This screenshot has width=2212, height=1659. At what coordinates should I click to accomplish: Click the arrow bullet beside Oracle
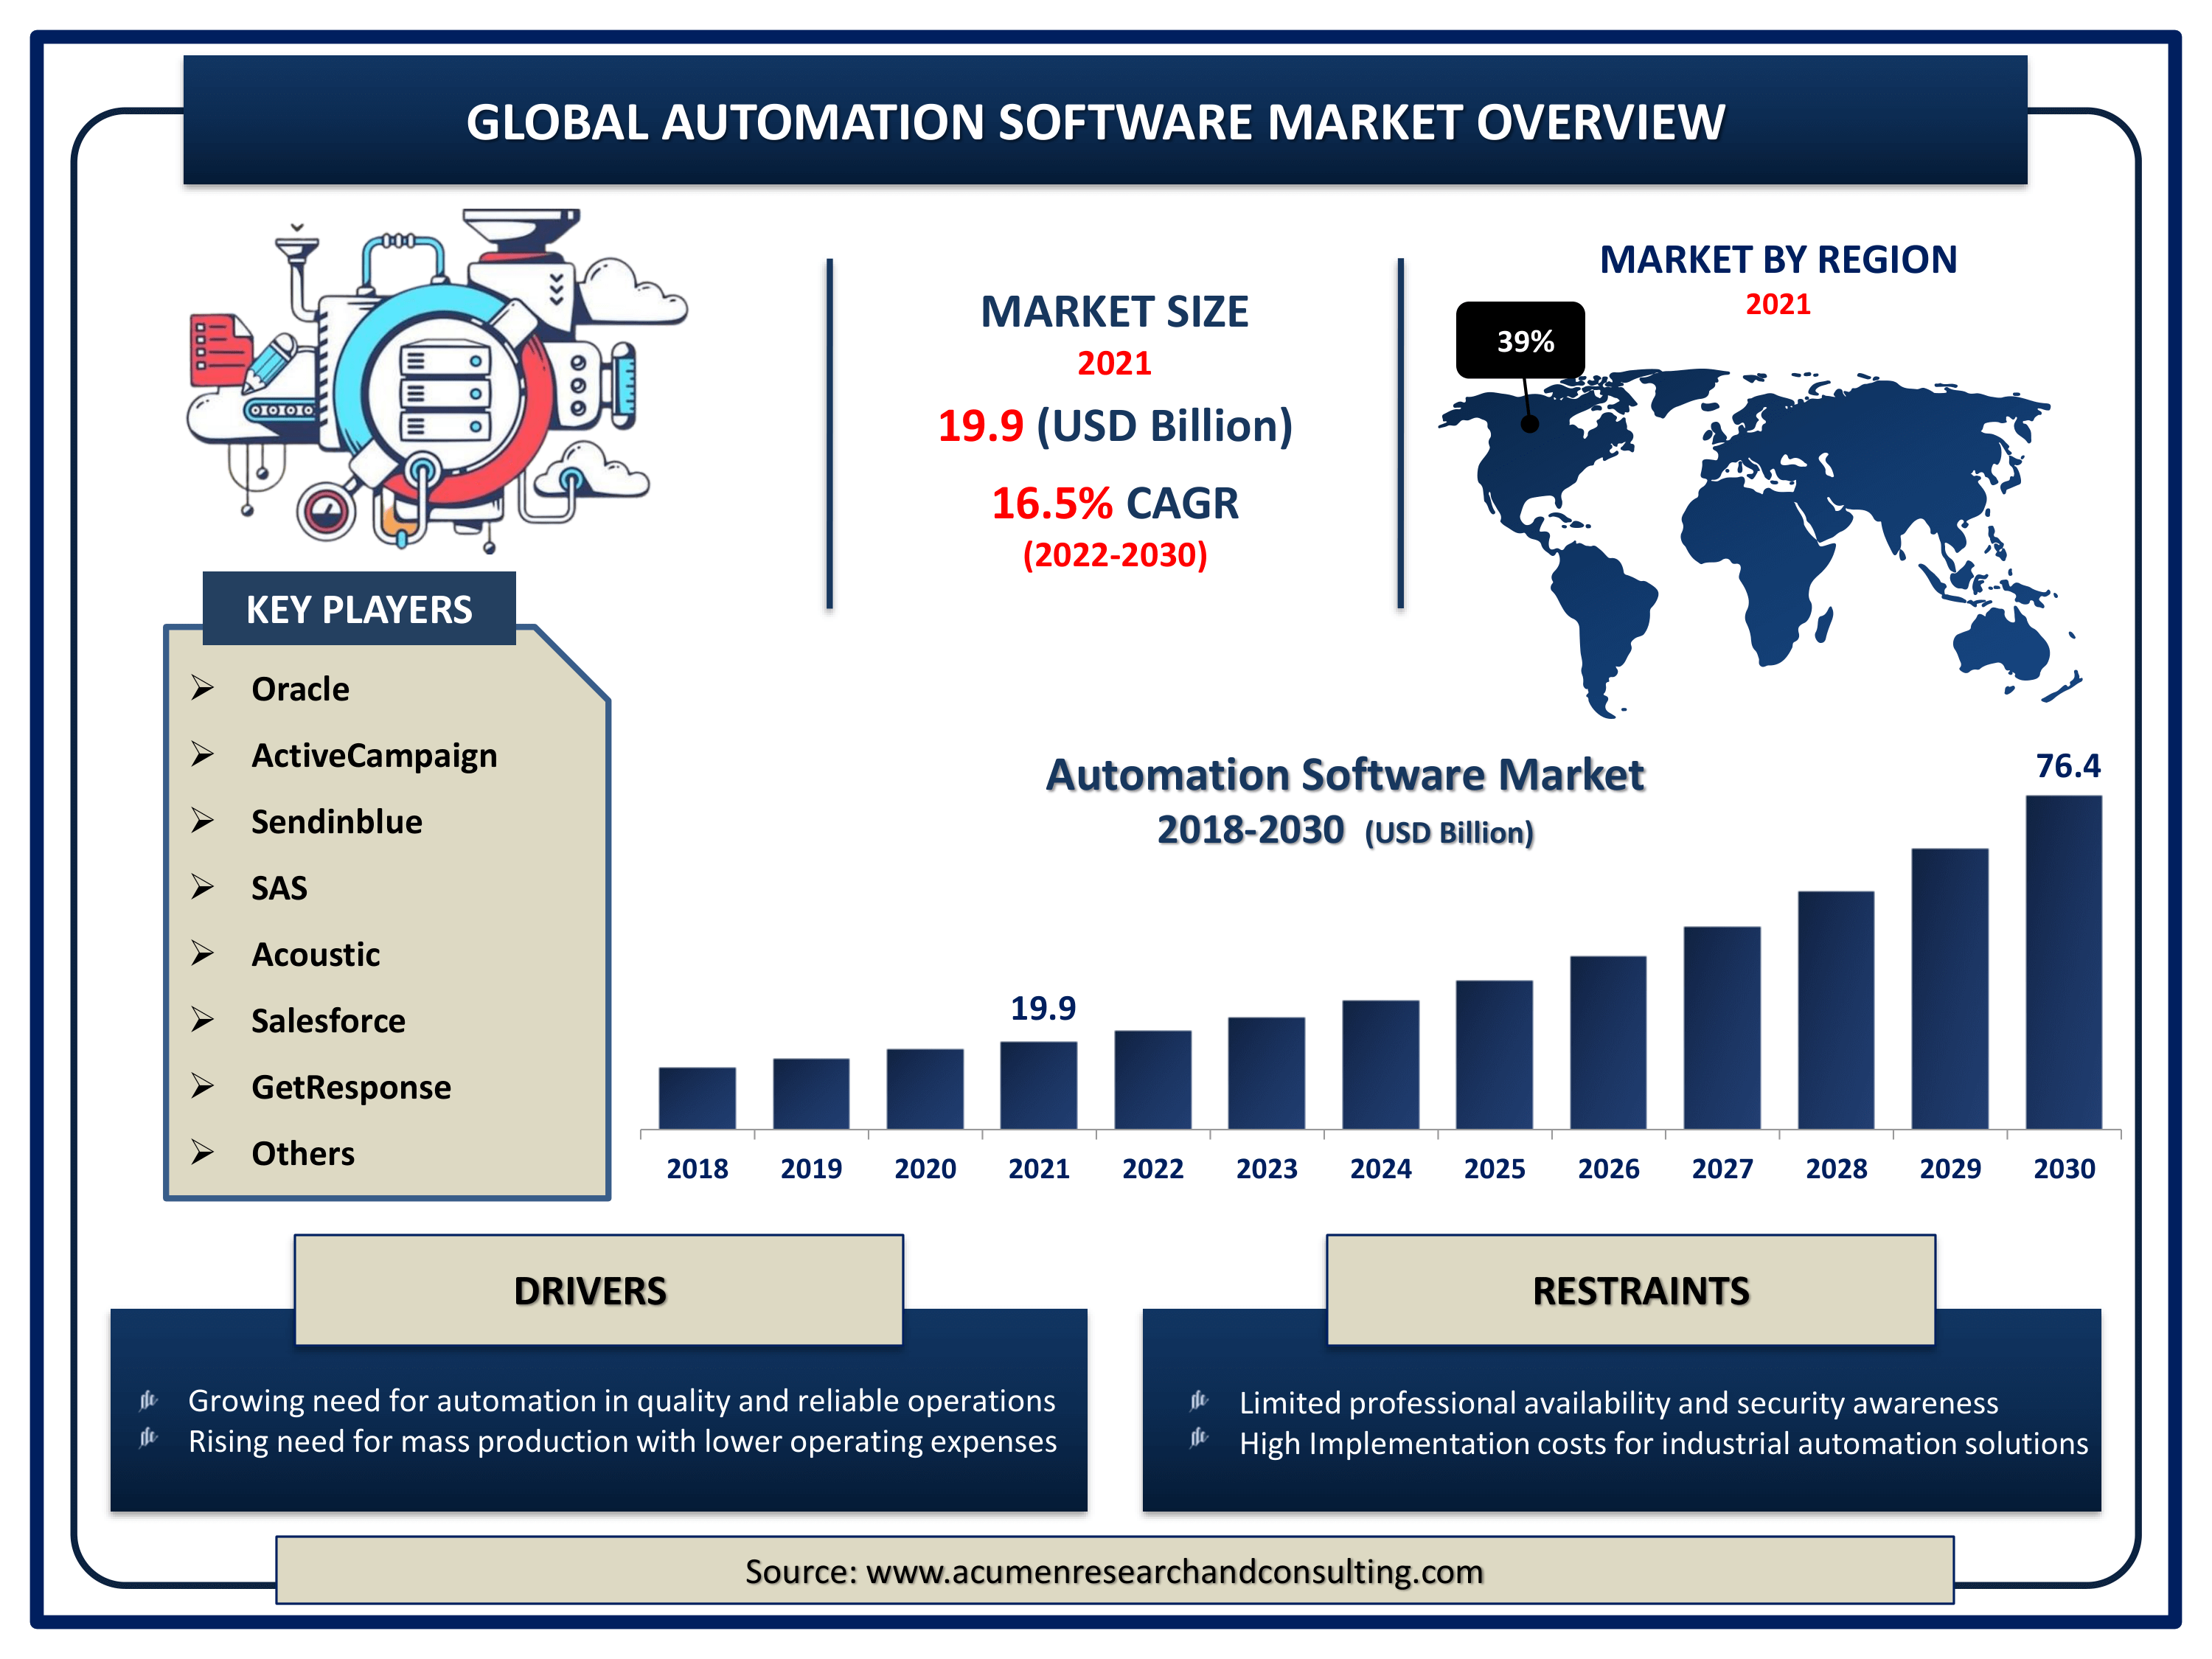point(203,688)
